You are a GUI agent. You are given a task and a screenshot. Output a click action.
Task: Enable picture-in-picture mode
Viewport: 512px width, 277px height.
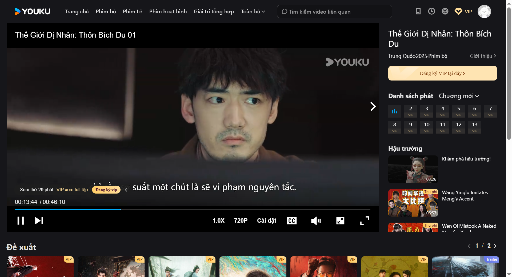pyautogui.click(x=340, y=220)
